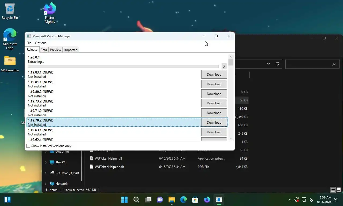Select Network in the navigation pane
Image resolution: width=343 pixels, height=206 pixels.
coord(61,184)
